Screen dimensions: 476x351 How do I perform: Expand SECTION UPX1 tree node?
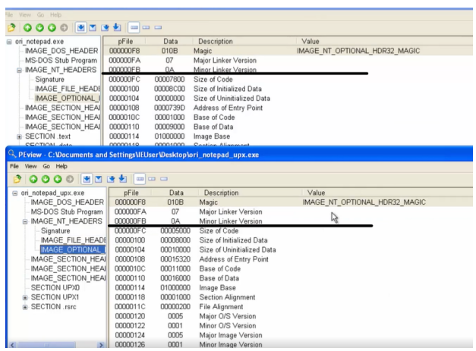pos(25,298)
